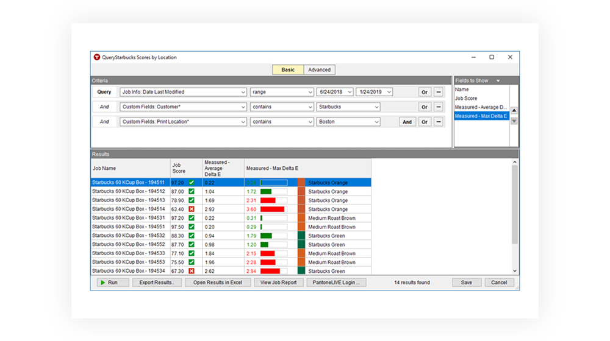Click the Run button with green play icon

(x=109, y=283)
